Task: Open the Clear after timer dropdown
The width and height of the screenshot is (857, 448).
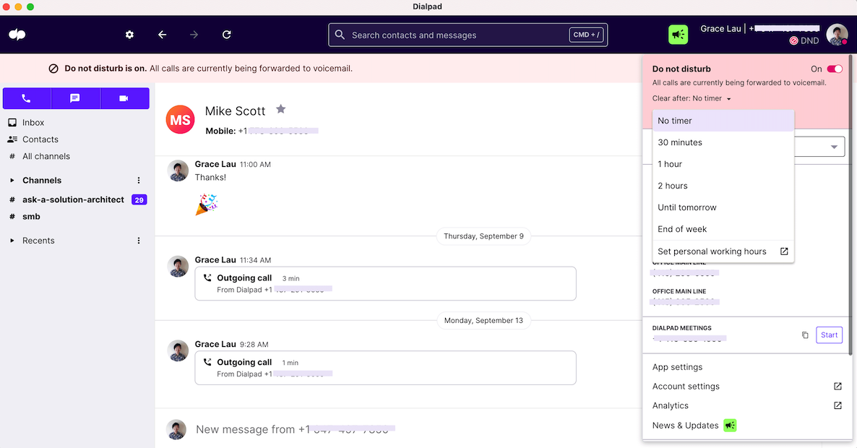Action: tap(692, 98)
